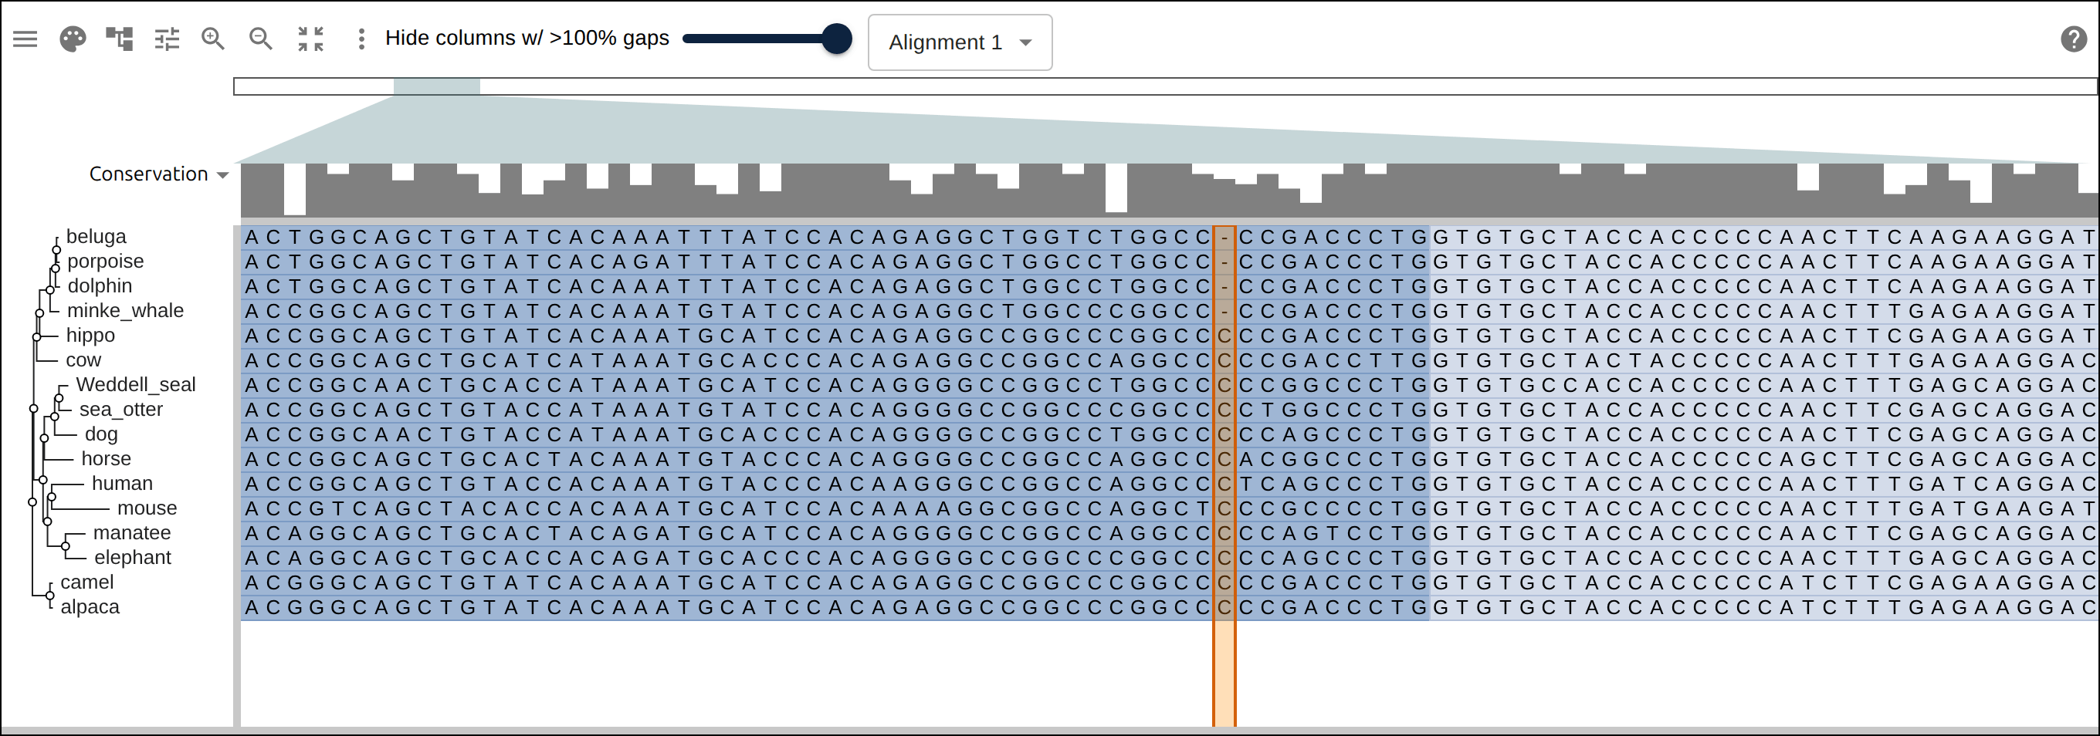Click the highlighted C in human row
The width and height of the screenshot is (2100, 736).
(1224, 484)
